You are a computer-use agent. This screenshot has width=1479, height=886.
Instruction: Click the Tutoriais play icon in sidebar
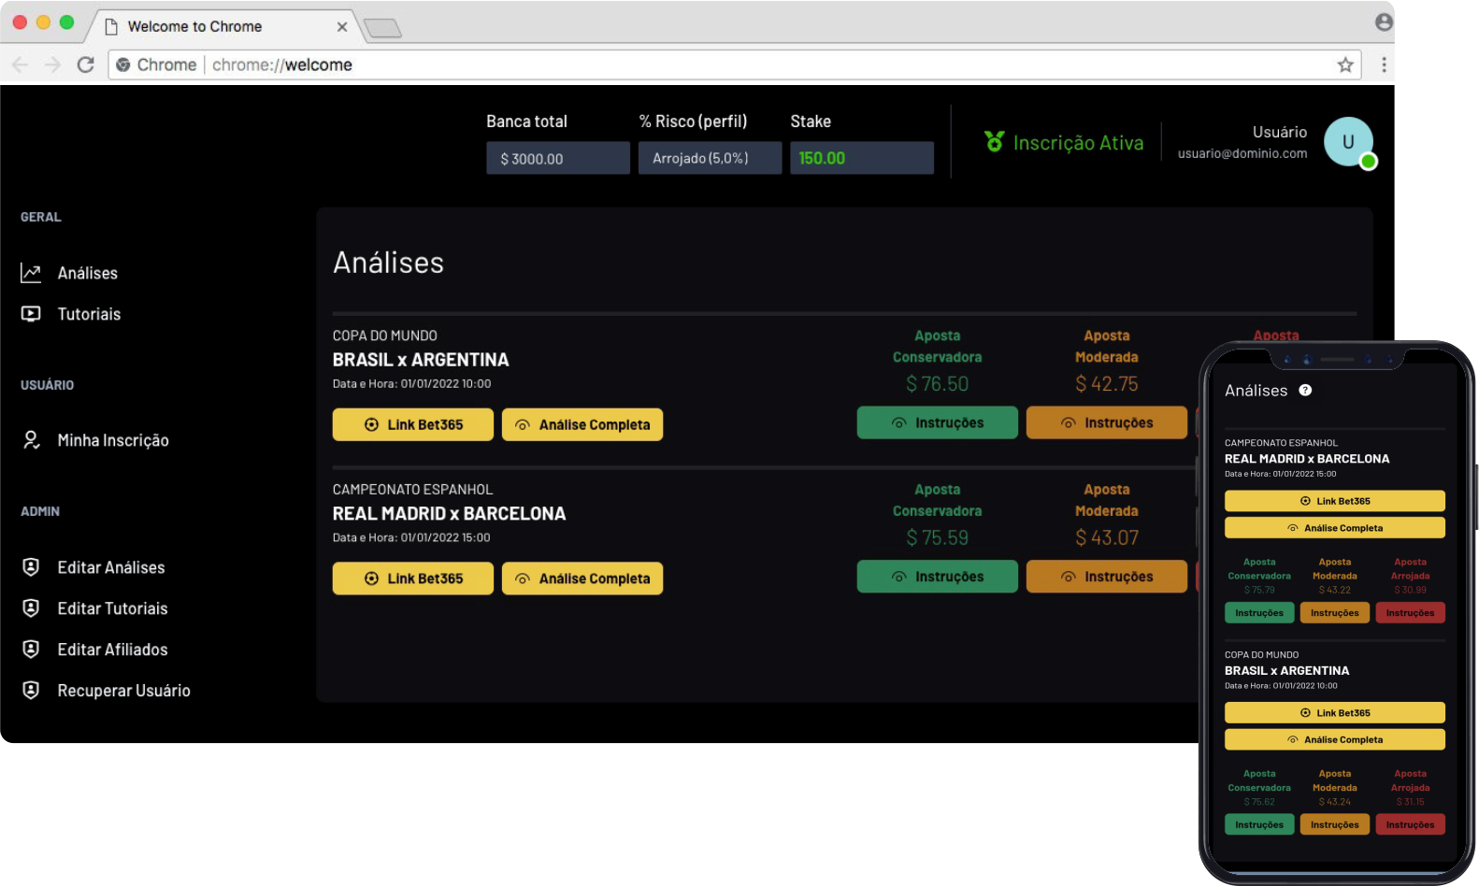31,314
